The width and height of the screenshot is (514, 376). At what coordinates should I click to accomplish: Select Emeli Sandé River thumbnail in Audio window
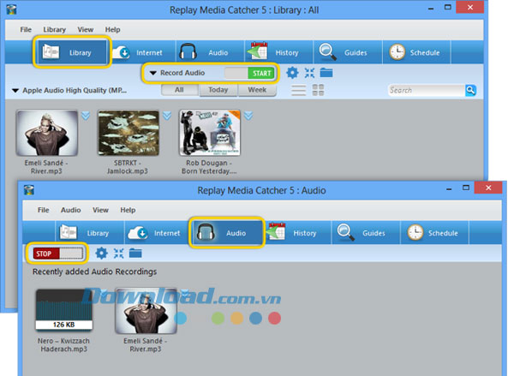146,311
